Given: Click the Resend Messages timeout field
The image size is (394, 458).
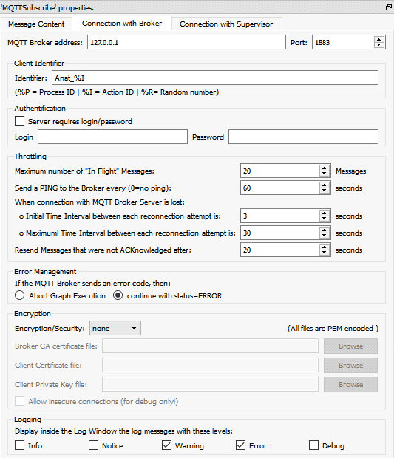Looking at the screenshot, I should [280, 250].
